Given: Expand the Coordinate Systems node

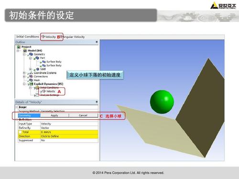Looking at the screenshot, I should click(24, 73).
